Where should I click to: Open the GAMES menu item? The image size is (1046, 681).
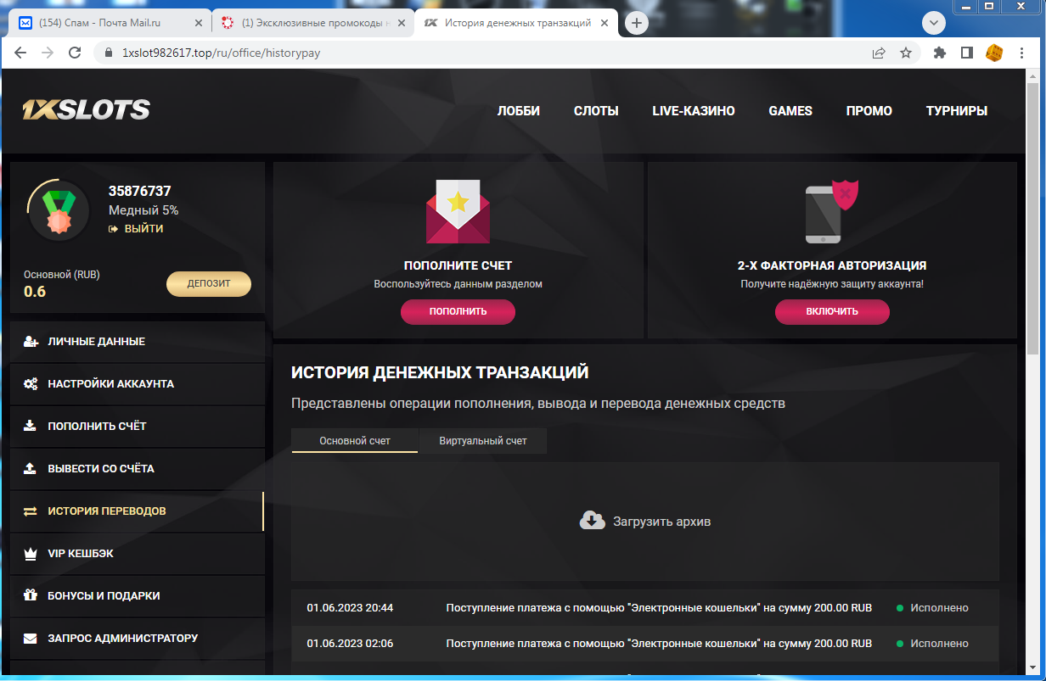(x=790, y=111)
